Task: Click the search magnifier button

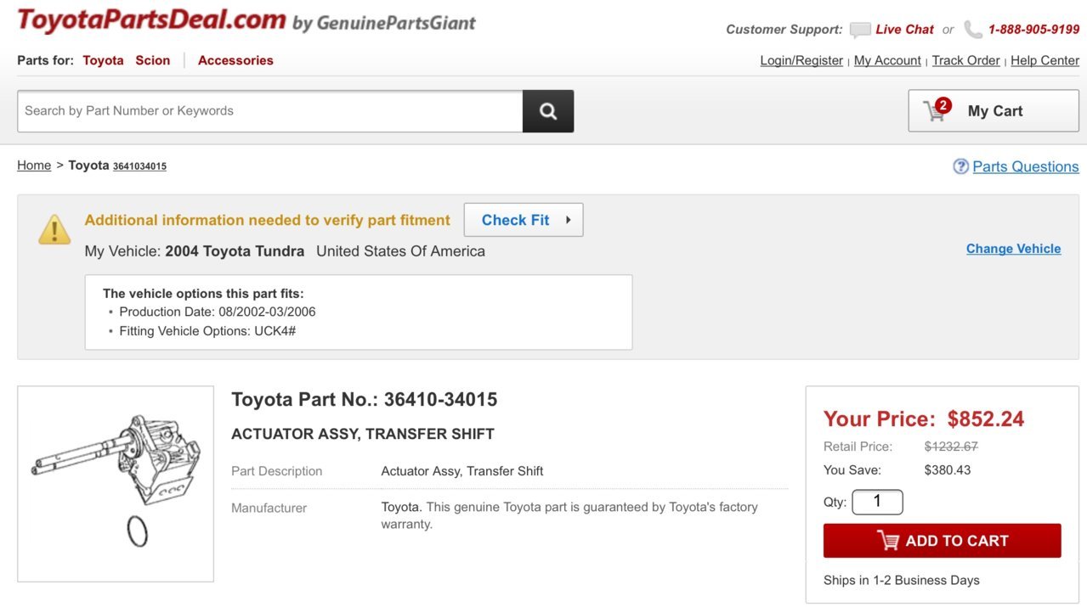Action: pos(548,111)
